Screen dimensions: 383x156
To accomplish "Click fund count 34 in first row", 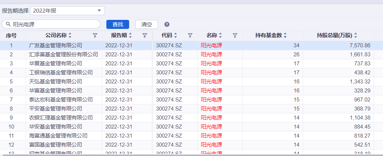I will tap(297, 45).
